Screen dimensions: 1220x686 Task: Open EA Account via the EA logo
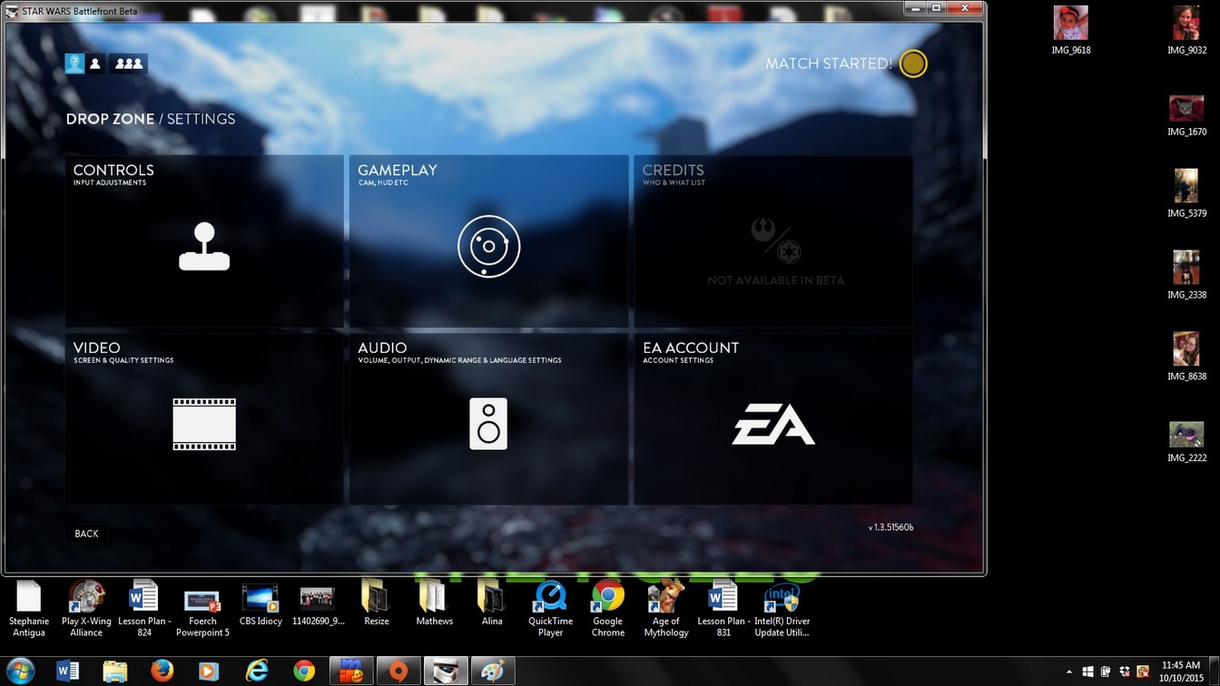[x=773, y=424]
